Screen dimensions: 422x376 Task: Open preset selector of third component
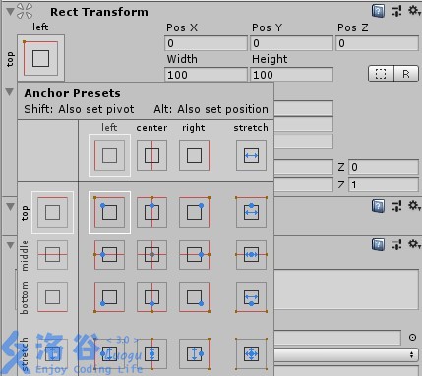click(396, 244)
